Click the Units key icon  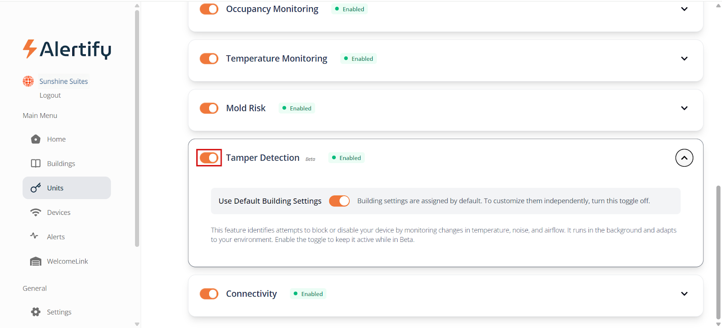point(36,188)
